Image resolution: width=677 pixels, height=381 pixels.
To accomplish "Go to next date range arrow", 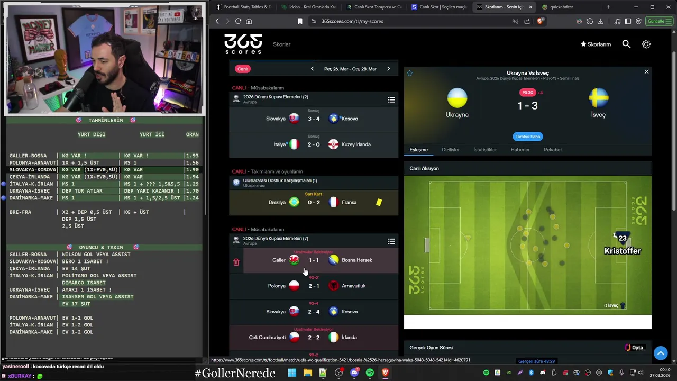I will click(388, 69).
